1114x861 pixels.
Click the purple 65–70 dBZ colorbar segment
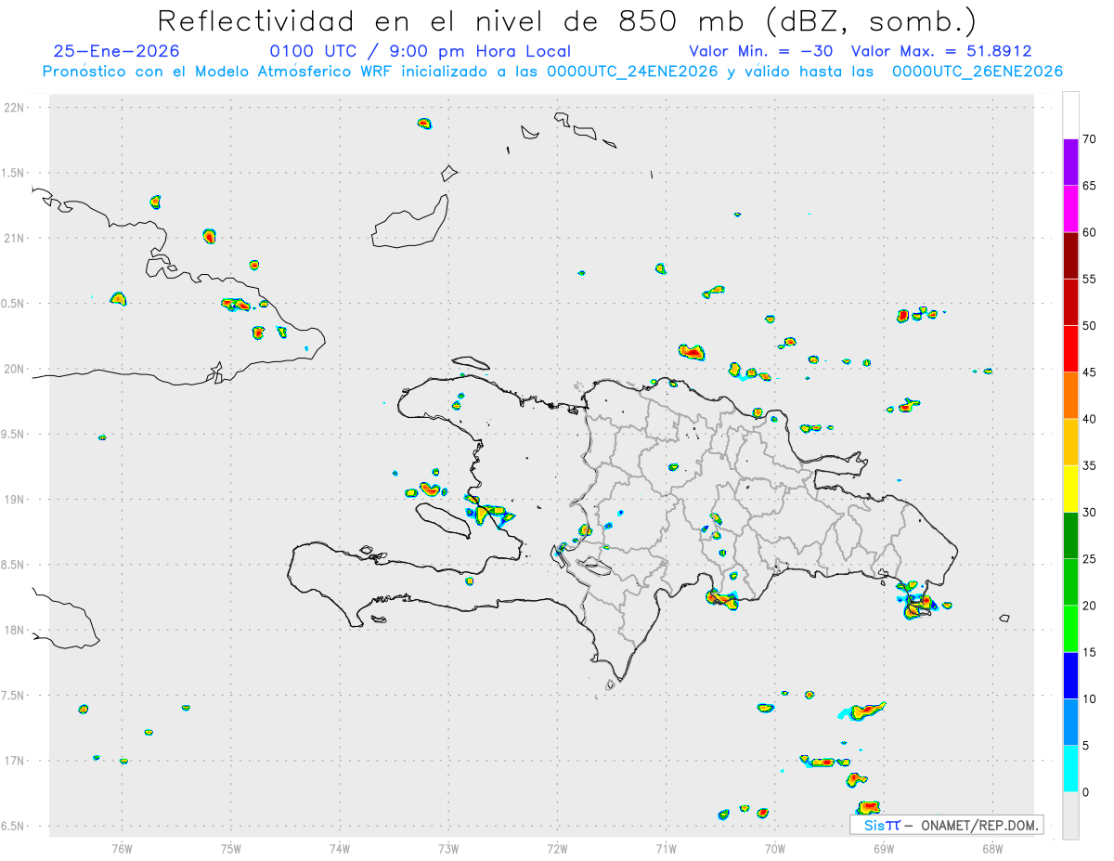1070,163
